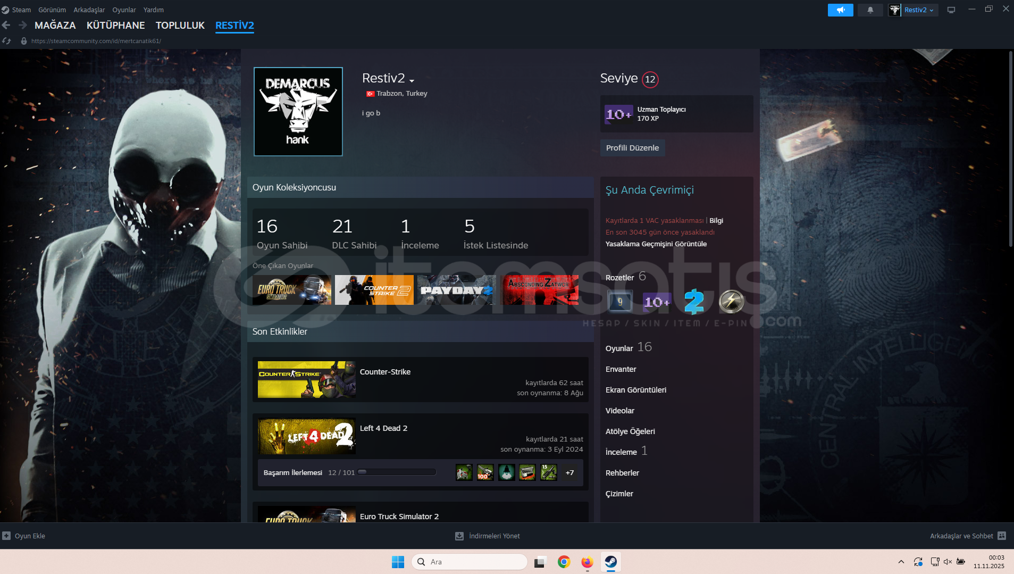Reload the page with the refresh icon

(6, 41)
